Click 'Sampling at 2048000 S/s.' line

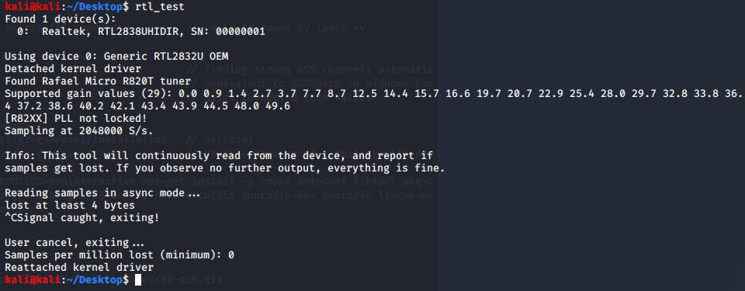[79, 131]
